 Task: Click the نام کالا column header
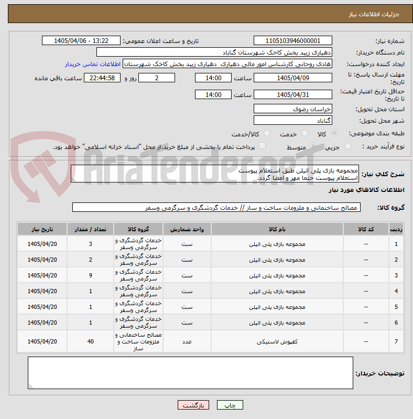click(277, 229)
